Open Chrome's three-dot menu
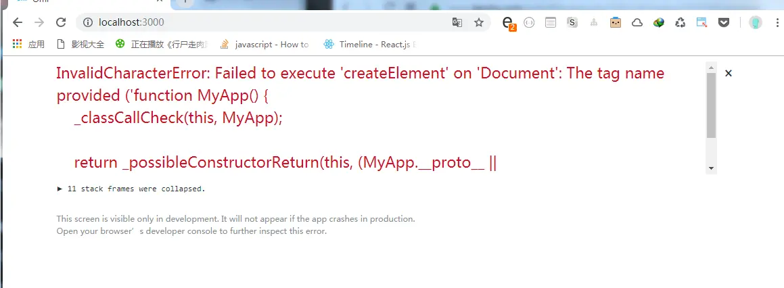Viewport: 784px width, 288px height. point(777,22)
